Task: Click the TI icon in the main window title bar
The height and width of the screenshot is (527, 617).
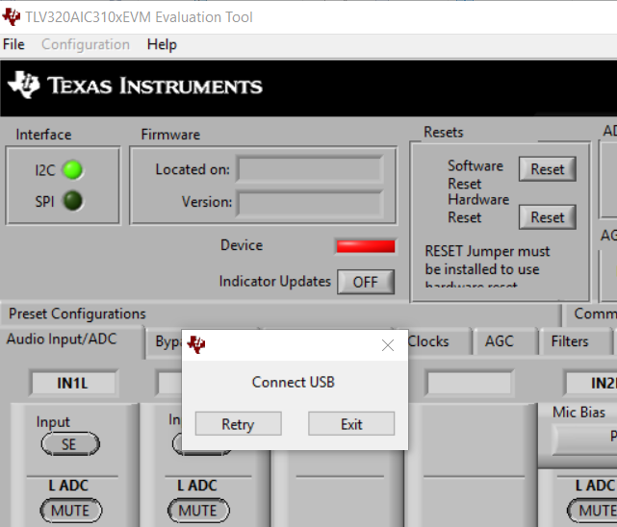Action: click(x=12, y=17)
